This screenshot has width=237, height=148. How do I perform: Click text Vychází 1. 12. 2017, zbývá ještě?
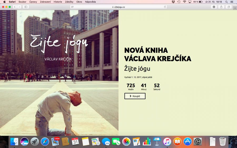138,77
